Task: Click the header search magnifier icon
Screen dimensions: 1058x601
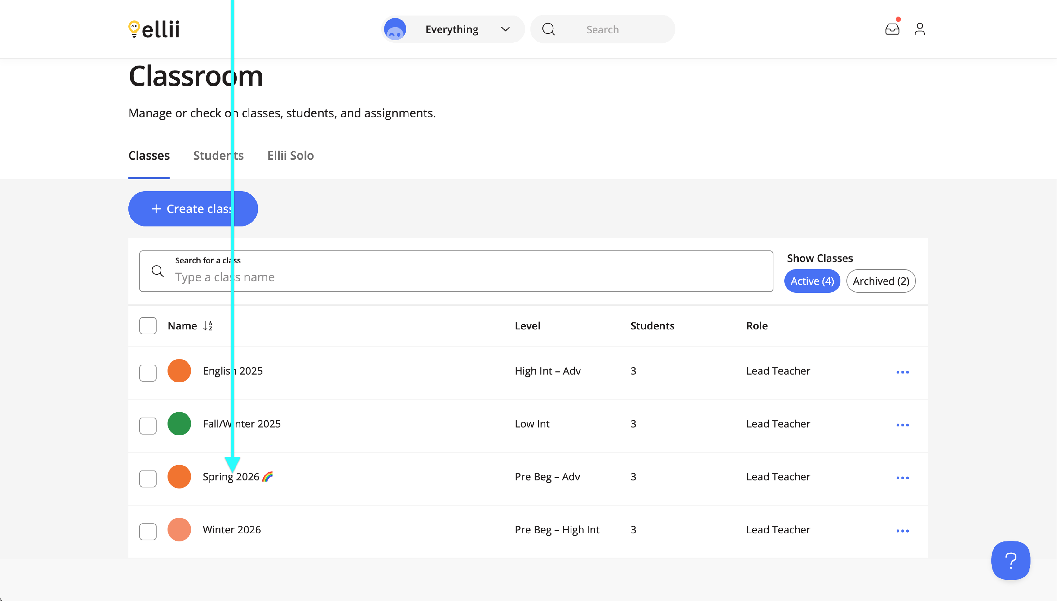Action: pyautogui.click(x=549, y=29)
